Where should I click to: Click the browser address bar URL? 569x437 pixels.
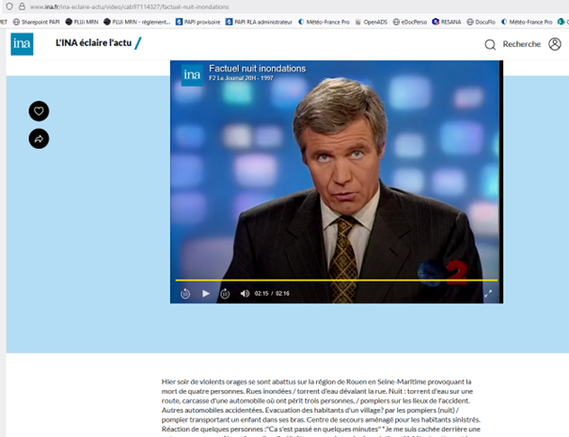pyautogui.click(x=129, y=7)
